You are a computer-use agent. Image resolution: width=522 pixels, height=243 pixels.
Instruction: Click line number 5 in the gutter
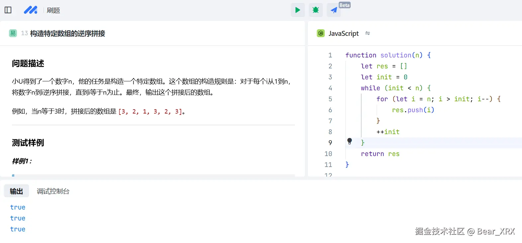[x=330, y=99]
